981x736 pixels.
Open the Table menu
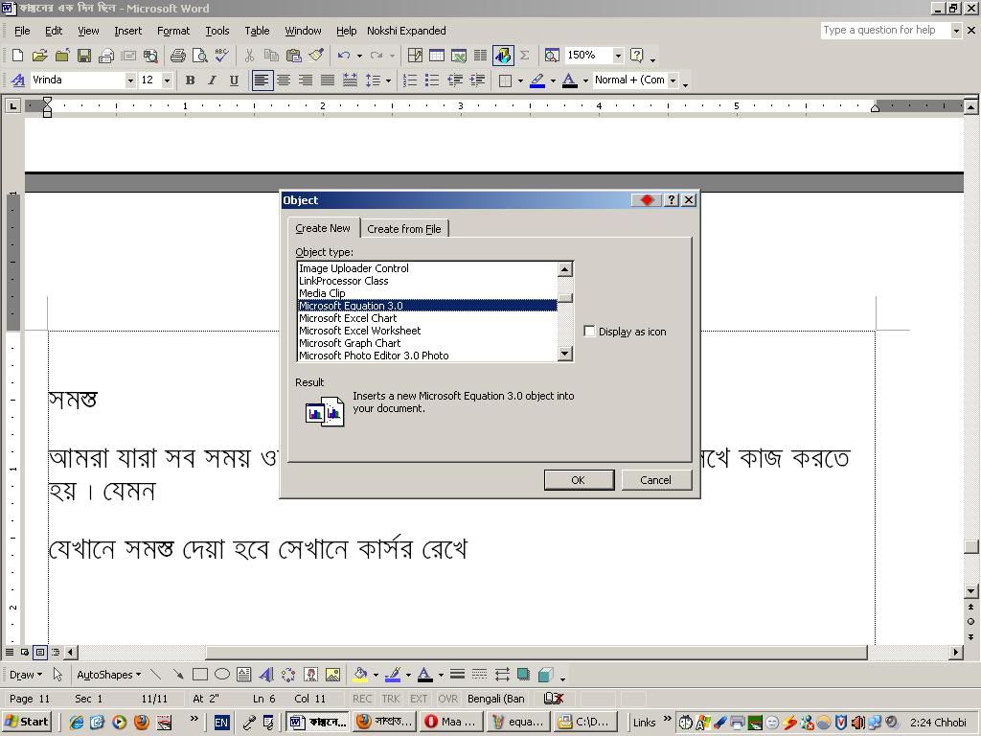click(256, 30)
